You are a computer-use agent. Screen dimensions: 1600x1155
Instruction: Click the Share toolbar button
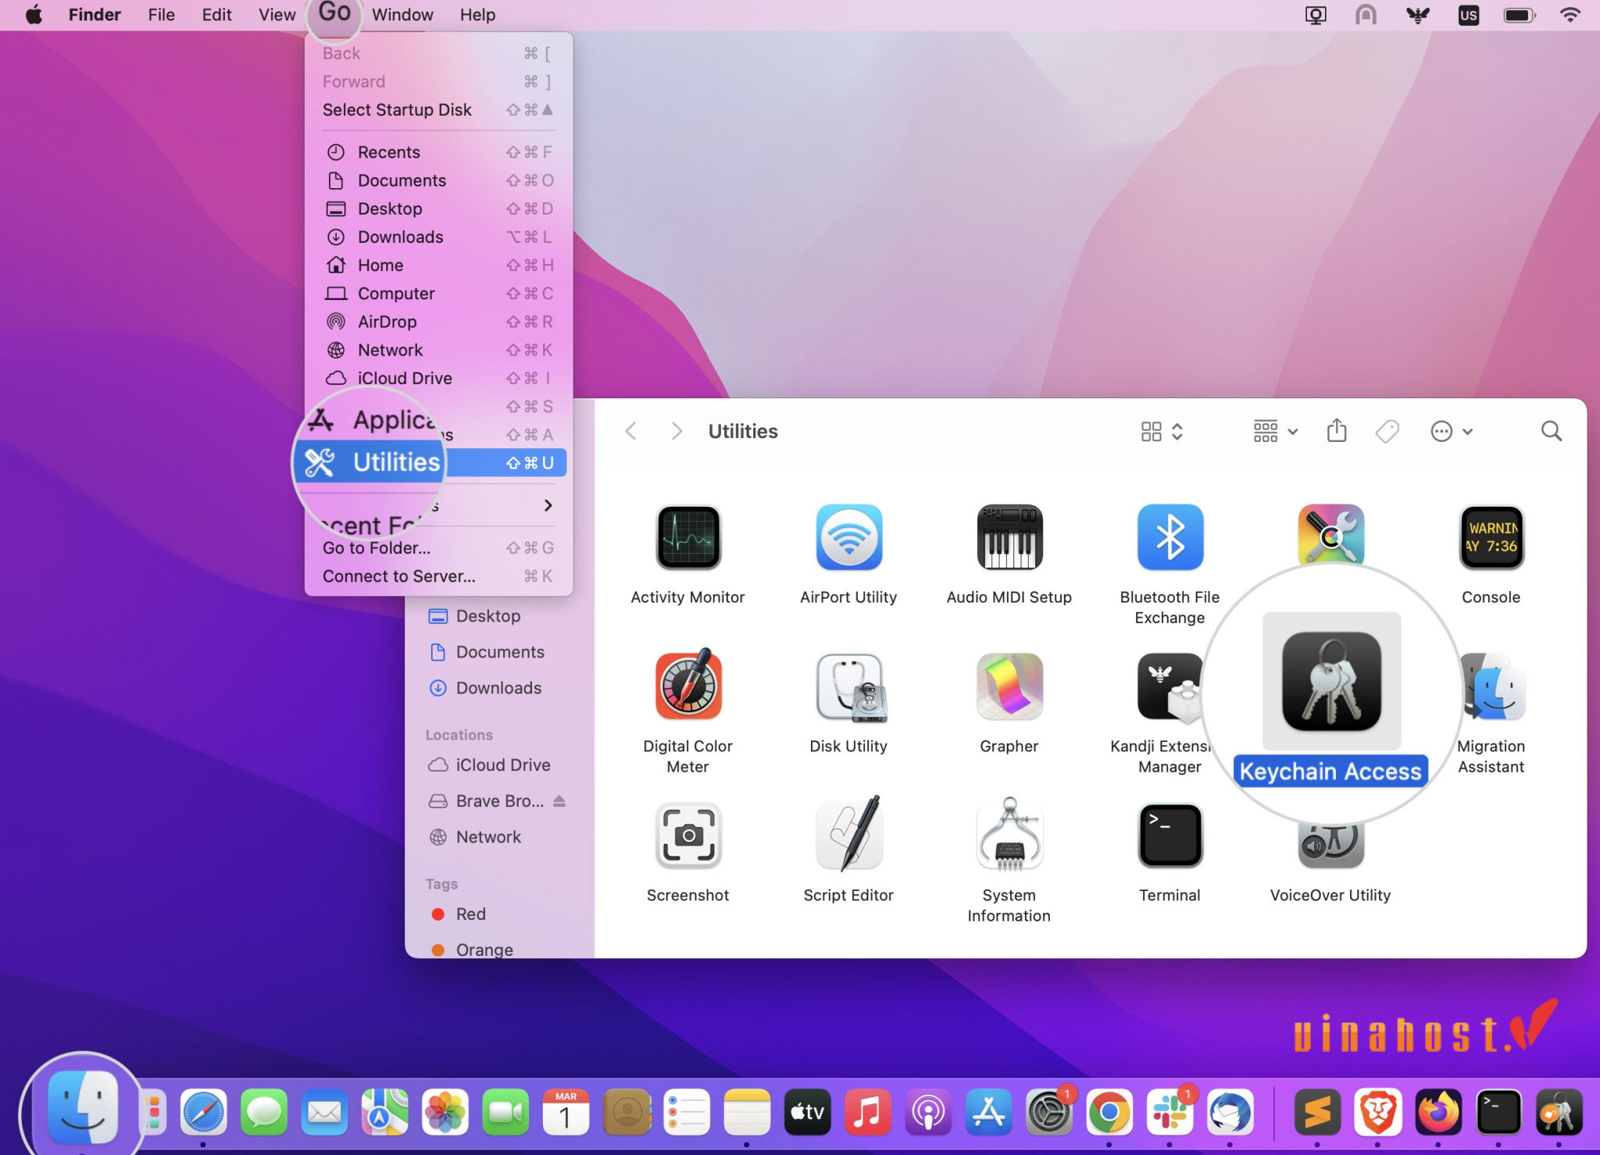1337,430
